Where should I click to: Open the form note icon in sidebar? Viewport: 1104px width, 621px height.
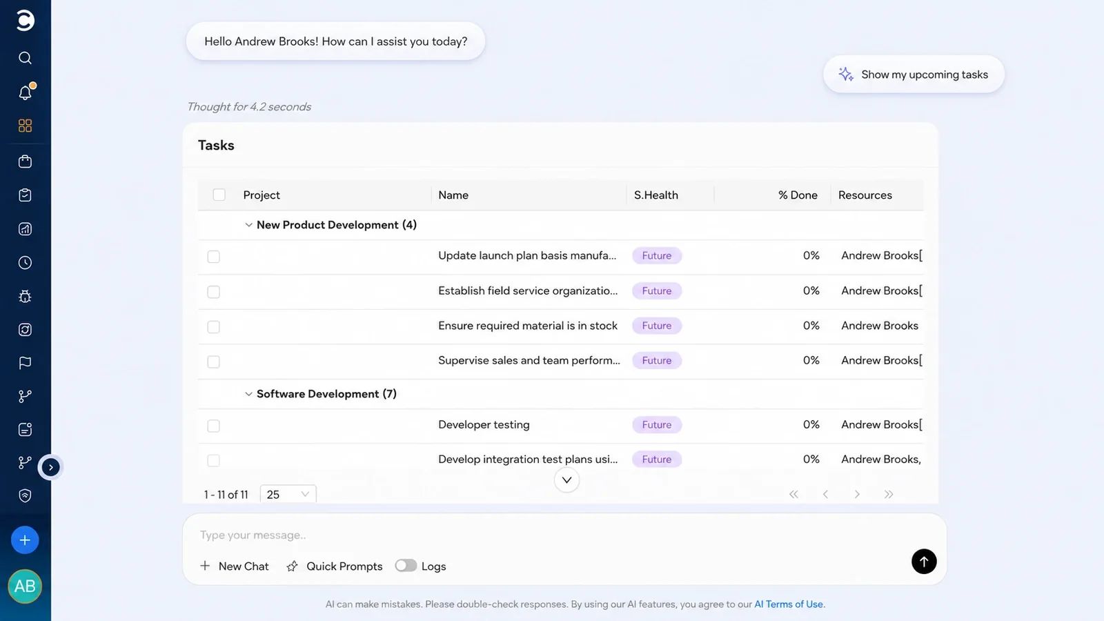click(25, 430)
